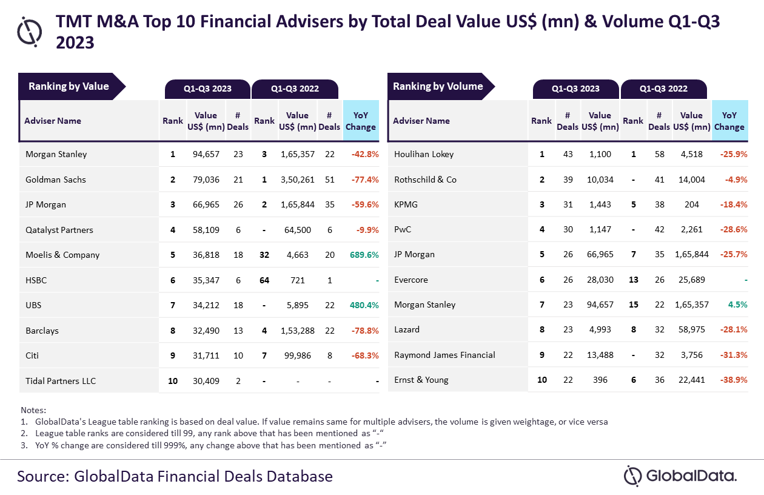
Task: Click the Source: GlobalData Financial Deals Database text
Action: (175, 476)
